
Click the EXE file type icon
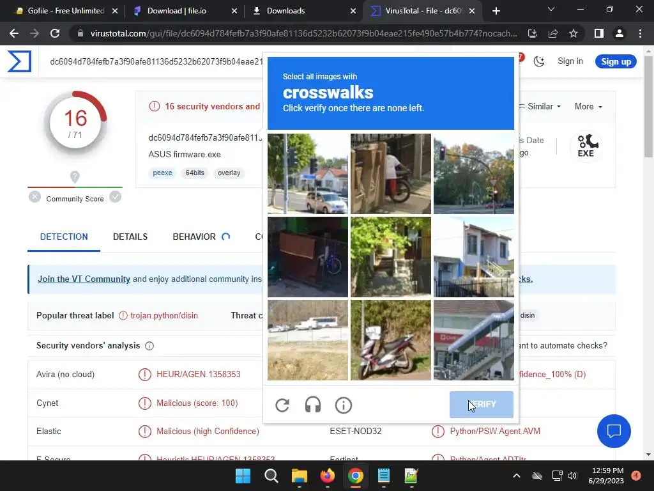point(586,146)
